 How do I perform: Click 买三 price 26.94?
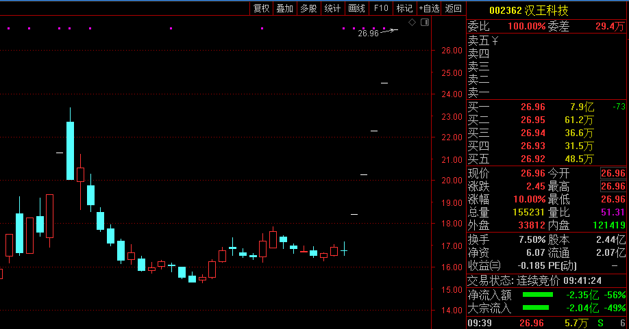[x=532, y=133]
